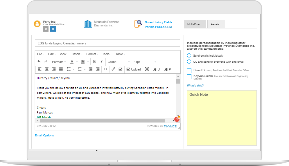Select CC and send to everyone option

189,62
